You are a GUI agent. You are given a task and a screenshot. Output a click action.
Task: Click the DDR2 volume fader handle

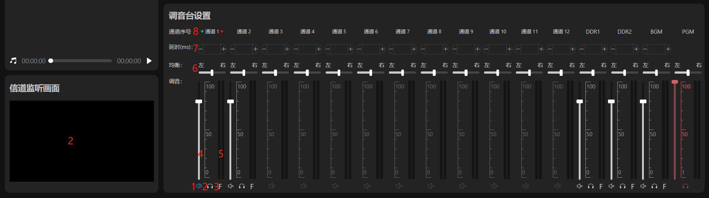[611, 101]
